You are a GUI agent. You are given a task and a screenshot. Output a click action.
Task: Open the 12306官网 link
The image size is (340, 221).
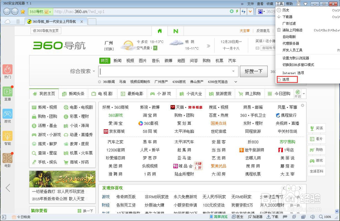[115, 150]
